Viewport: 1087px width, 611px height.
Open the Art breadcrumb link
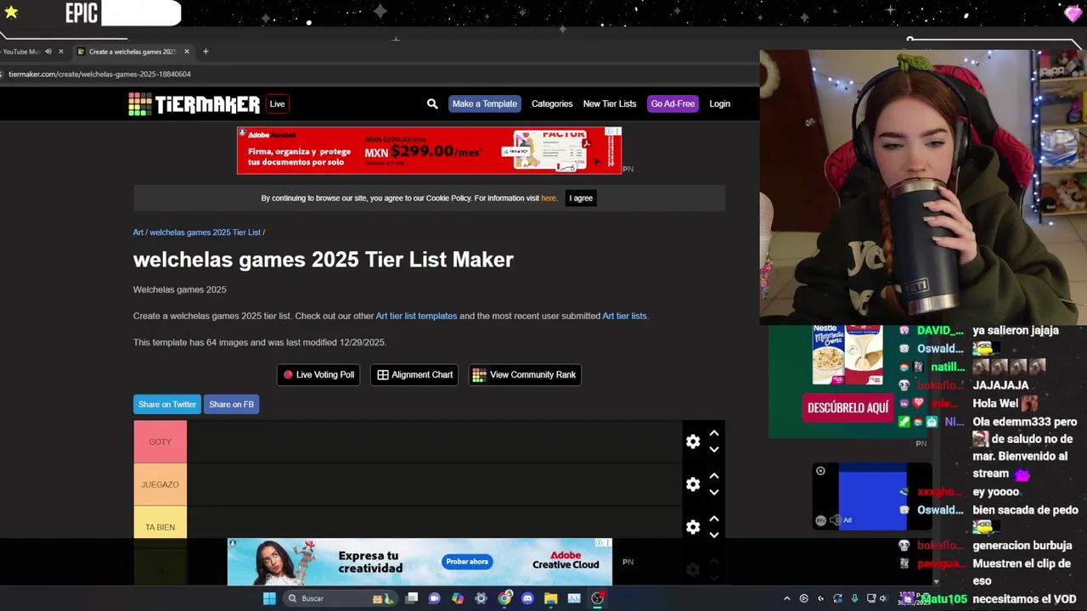[138, 233]
